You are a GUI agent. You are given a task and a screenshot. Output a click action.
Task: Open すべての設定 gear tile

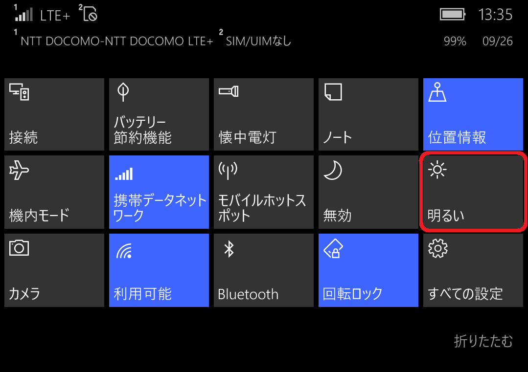pos(473,270)
